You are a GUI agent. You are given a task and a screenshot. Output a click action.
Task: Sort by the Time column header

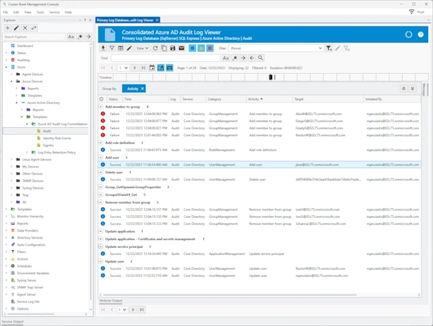146,99
